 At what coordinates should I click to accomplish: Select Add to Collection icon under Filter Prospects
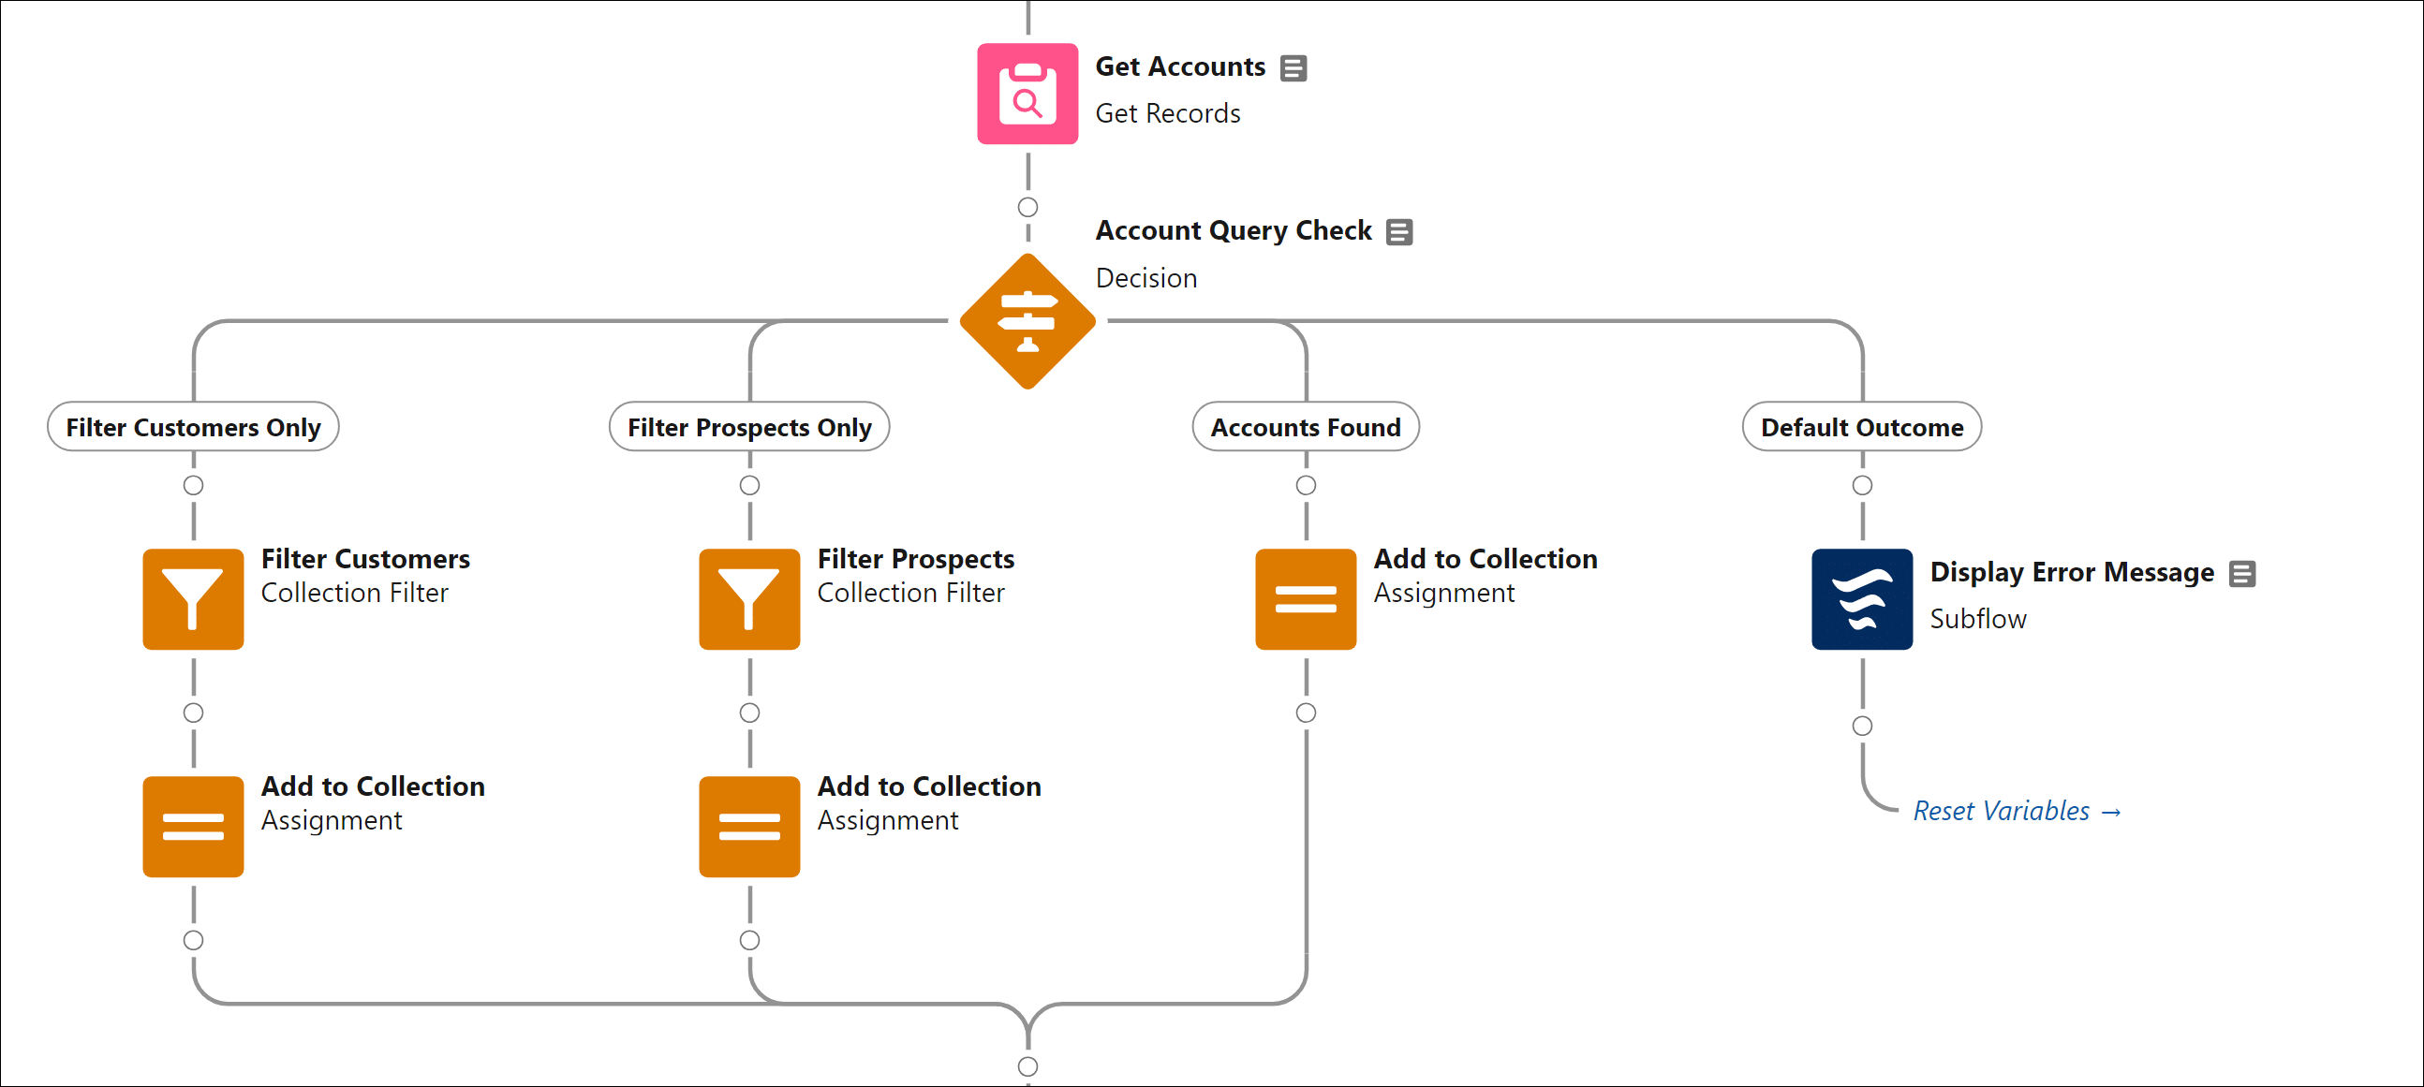pos(749,827)
